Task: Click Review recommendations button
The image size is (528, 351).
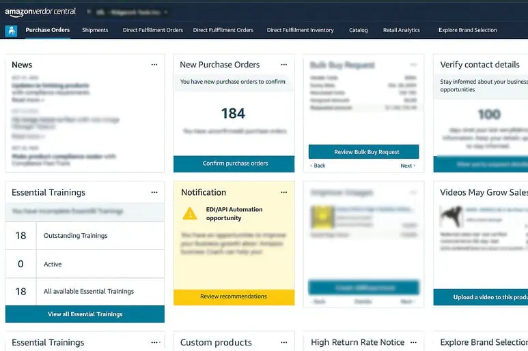Action: tap(234, 297)
